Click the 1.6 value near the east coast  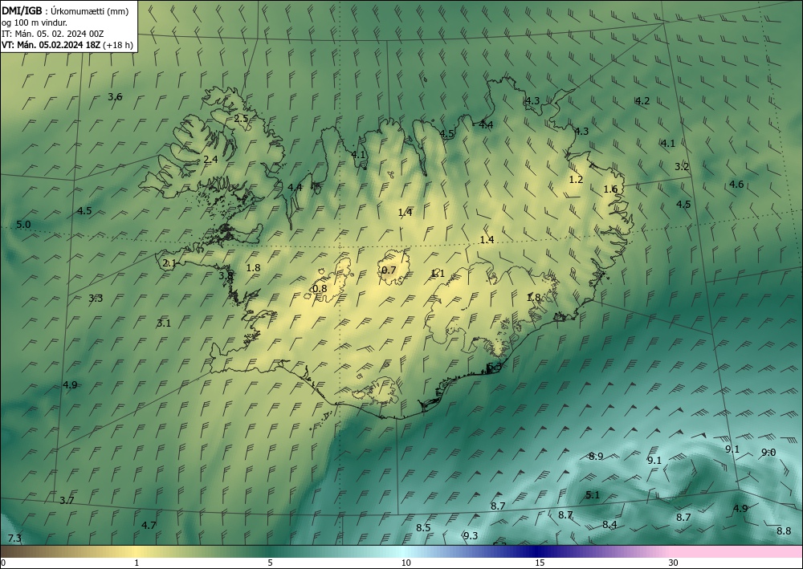point(610,189)
